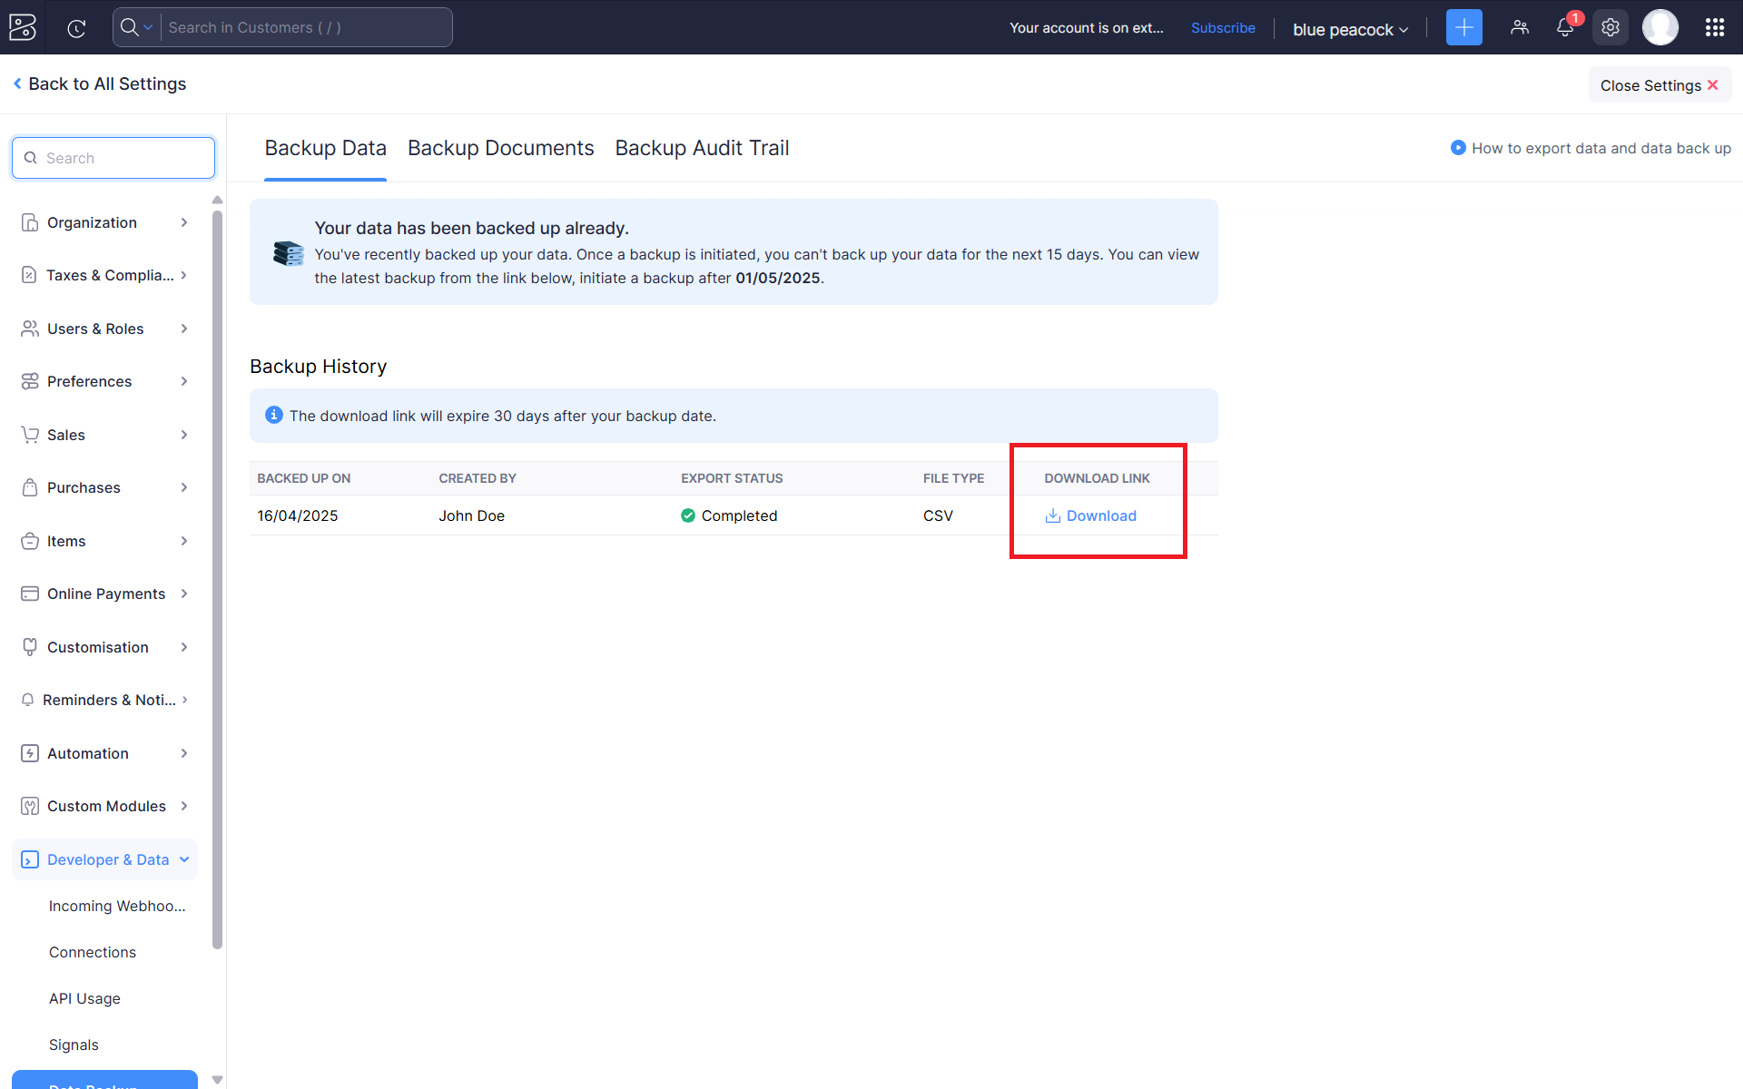Click the download arrow icon in backup row
Screen dimensions: 1743x1089
pos(1053,515)
